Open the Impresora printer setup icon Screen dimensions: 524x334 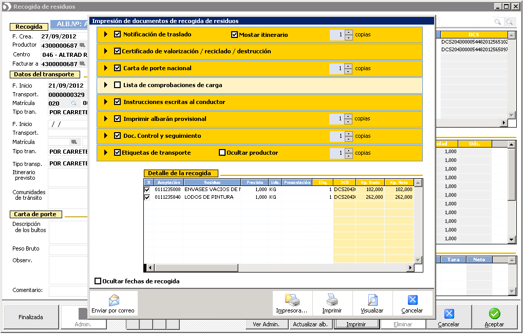pos(292,300)
